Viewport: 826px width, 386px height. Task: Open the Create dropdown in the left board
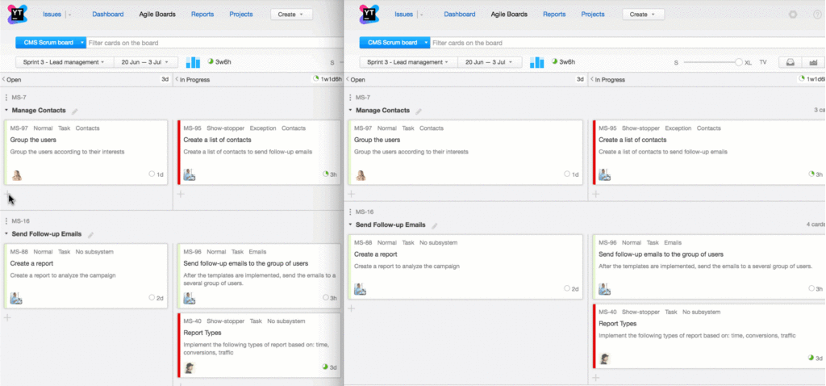(x=291, y=15)
